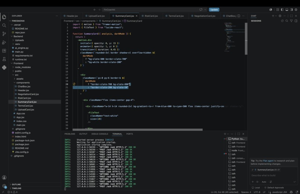
Task: Open the Testing flask view
Action: pyautogui.click(x=4, y=59)
